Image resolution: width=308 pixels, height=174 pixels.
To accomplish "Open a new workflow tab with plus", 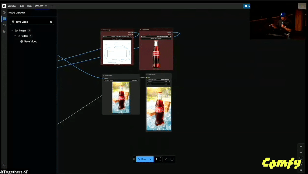I will tap(52, 6).
